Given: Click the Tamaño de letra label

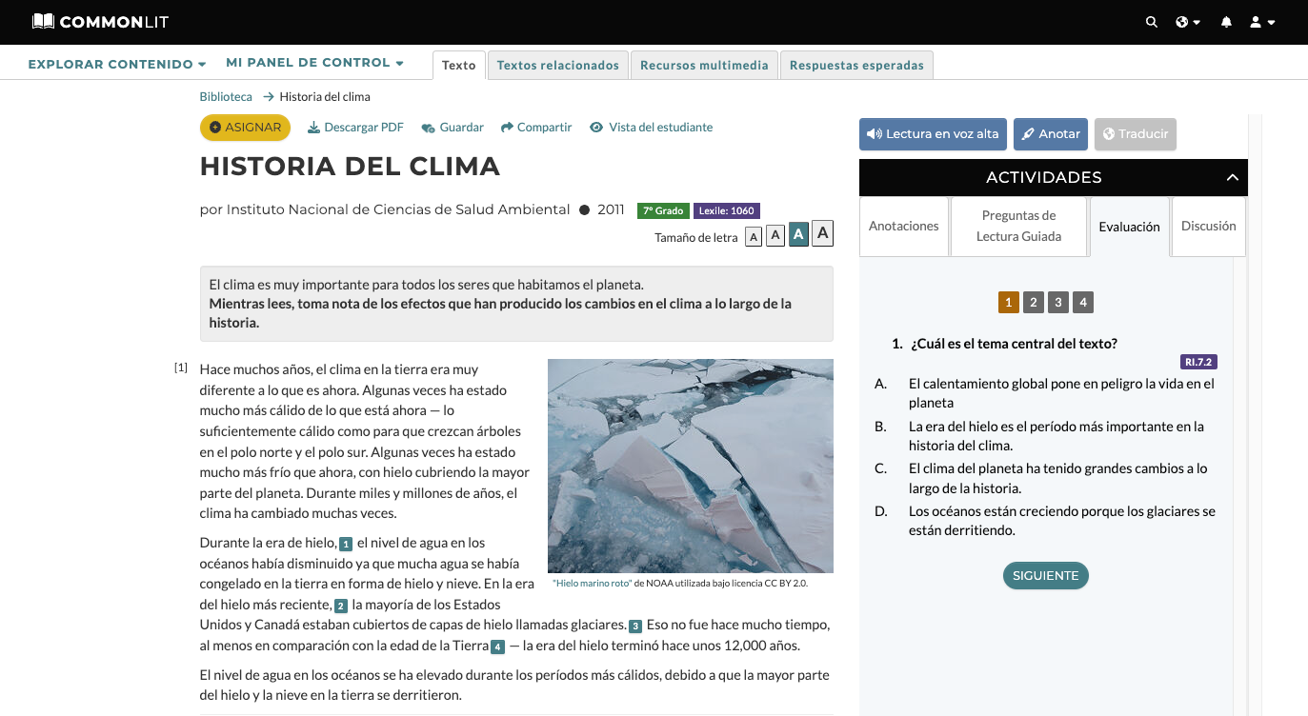Looking at the screenshot, I should click(x=696, y=237).
